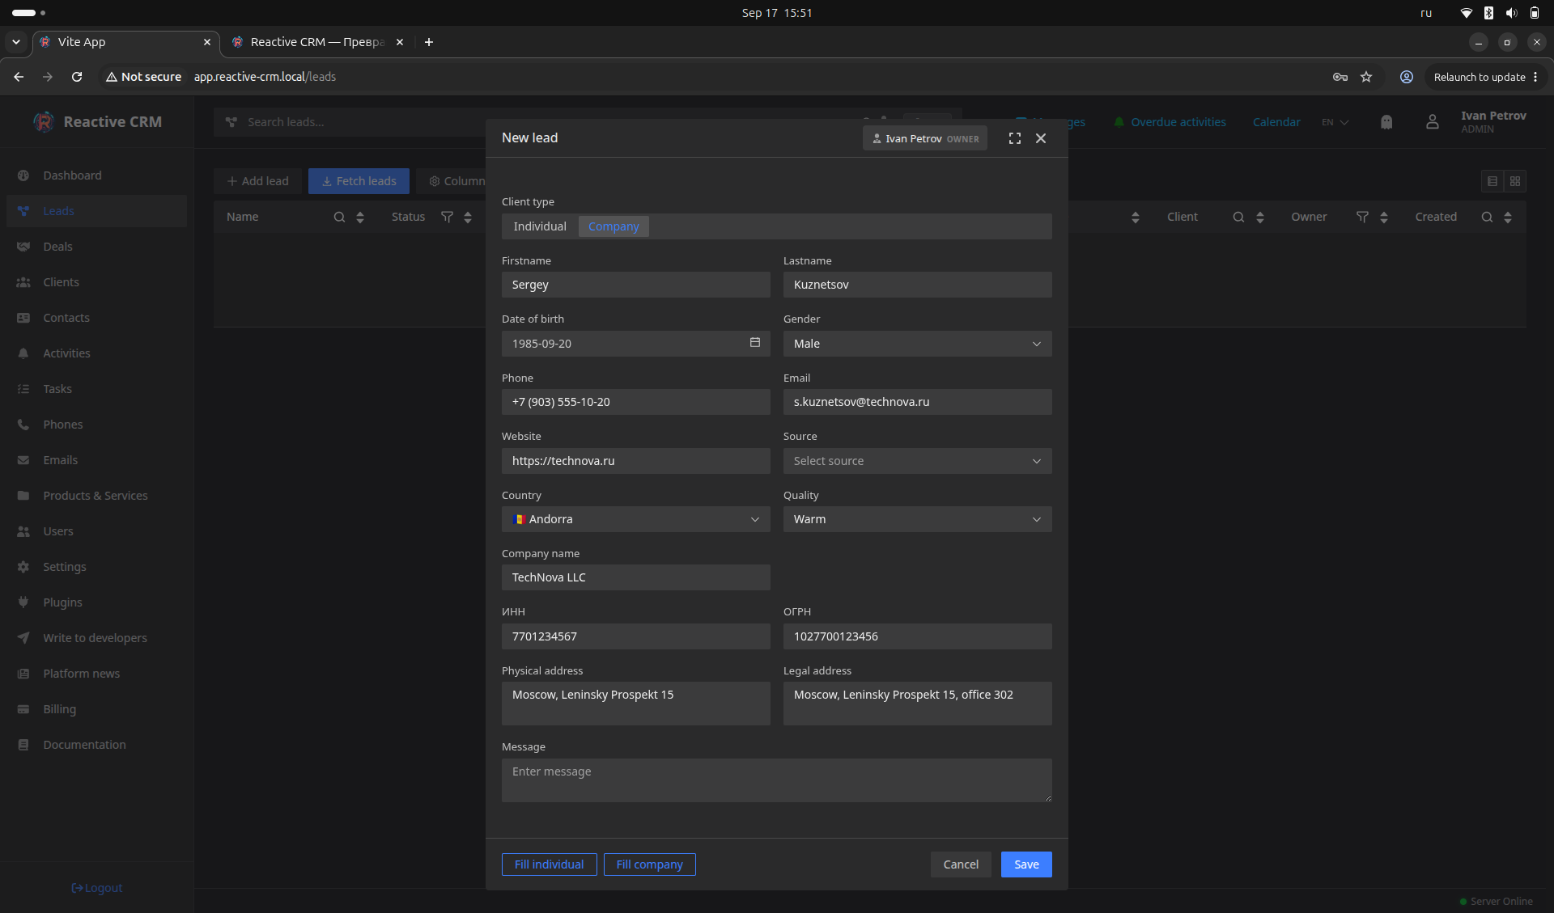Click the Leads sidebar icon
Viewport: 1554px width, 913px height.
[23, 211]
